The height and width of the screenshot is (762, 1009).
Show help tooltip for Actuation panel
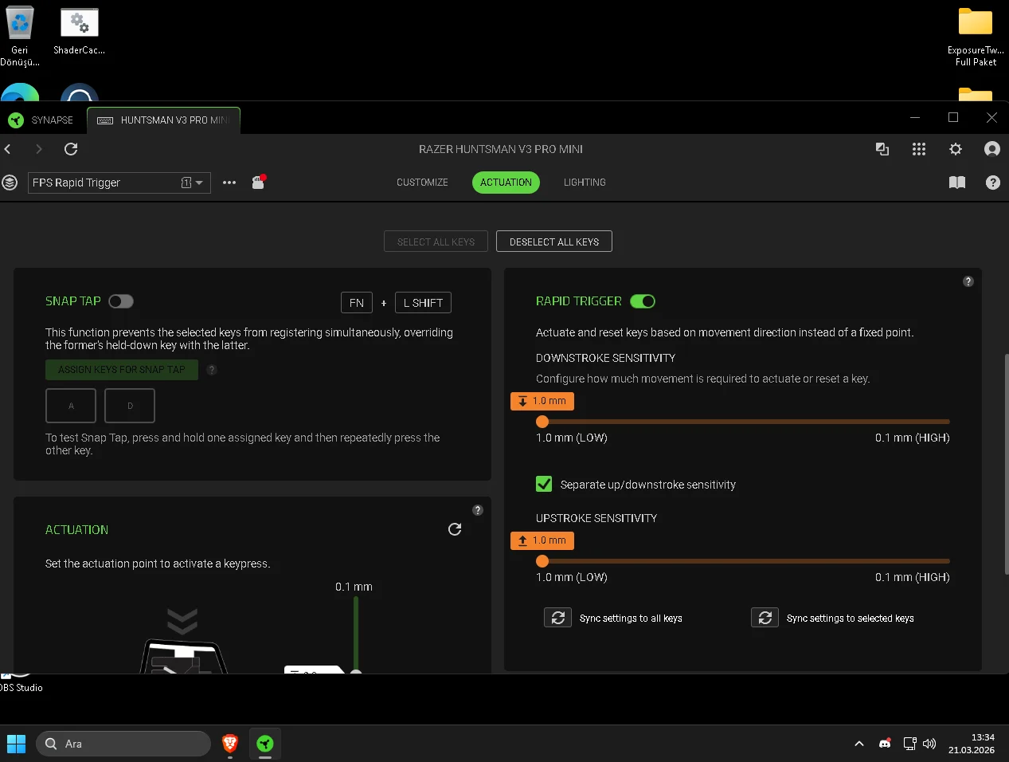tap(478, 510)
